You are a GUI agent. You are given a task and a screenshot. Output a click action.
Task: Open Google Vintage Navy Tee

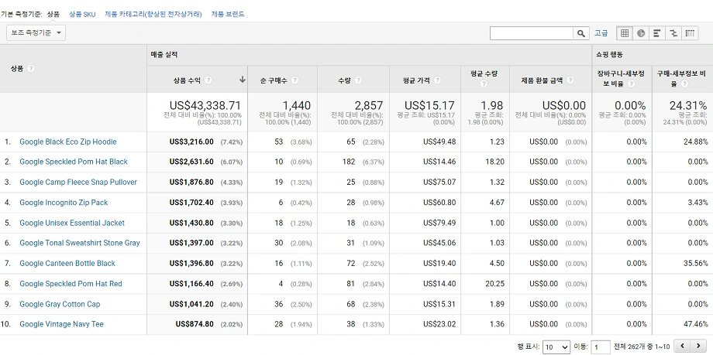coord(61,324)
